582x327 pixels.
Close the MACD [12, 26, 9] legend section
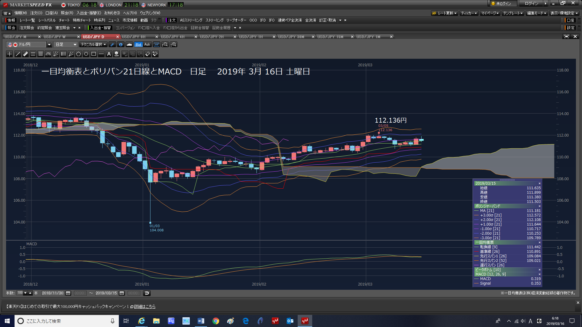[x=540, y=274]
